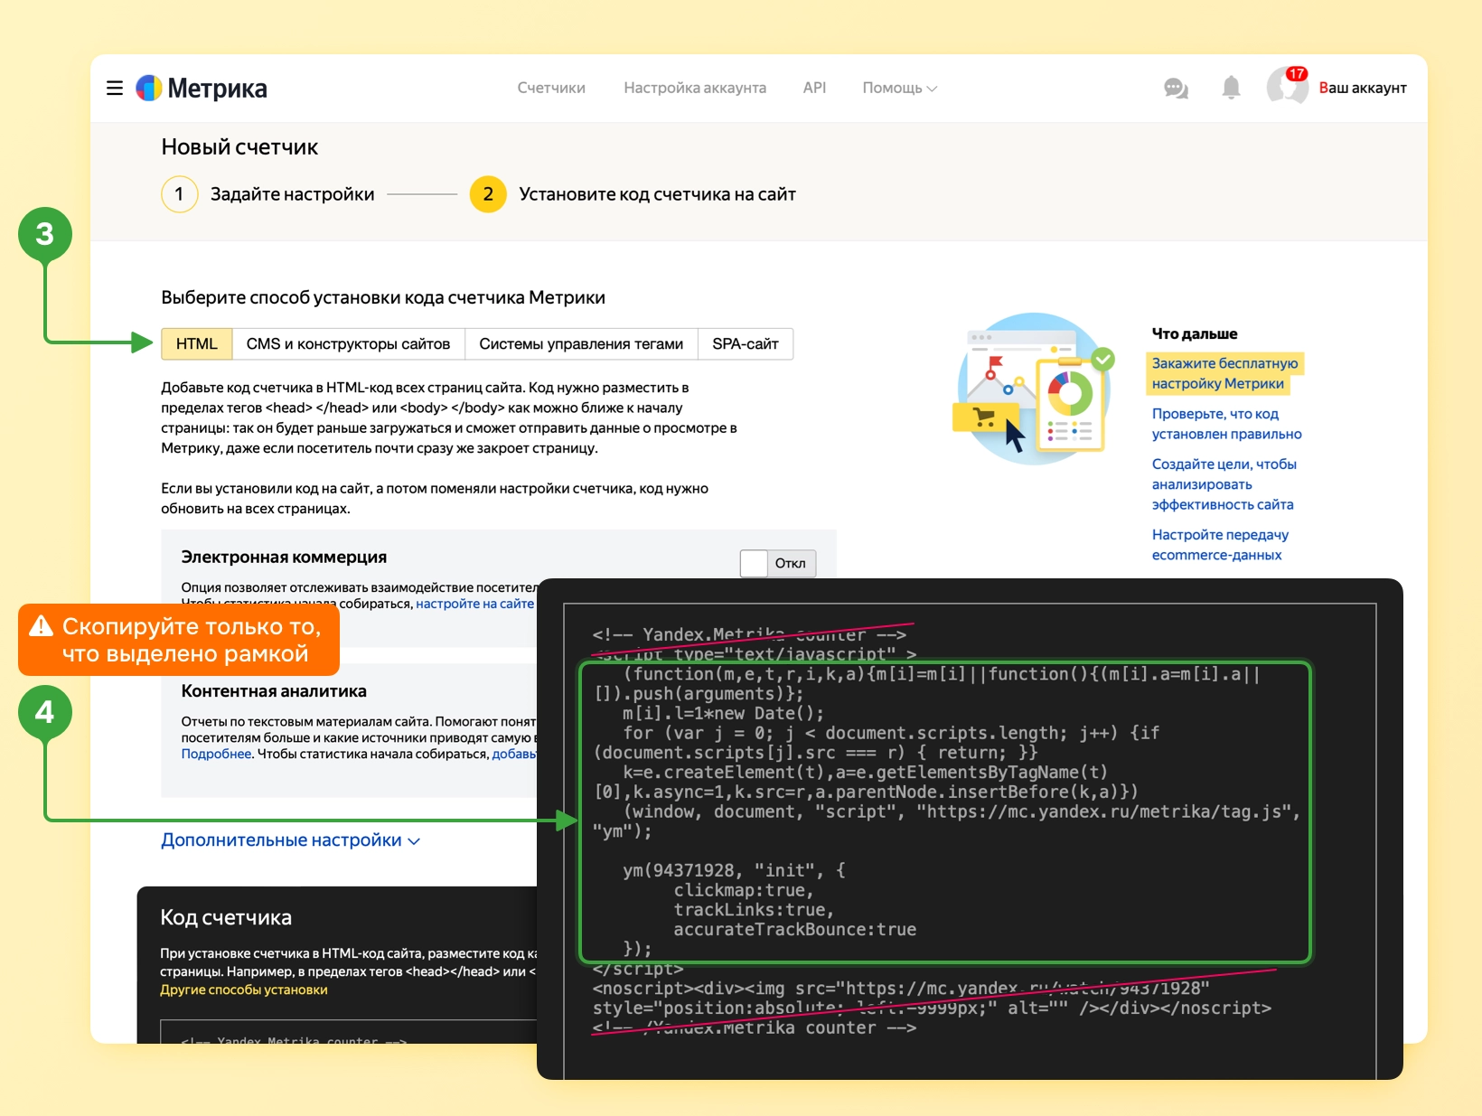
Task: Click Настройте передачу ecommerce-данных link
Action: (x=1220, y=545)
